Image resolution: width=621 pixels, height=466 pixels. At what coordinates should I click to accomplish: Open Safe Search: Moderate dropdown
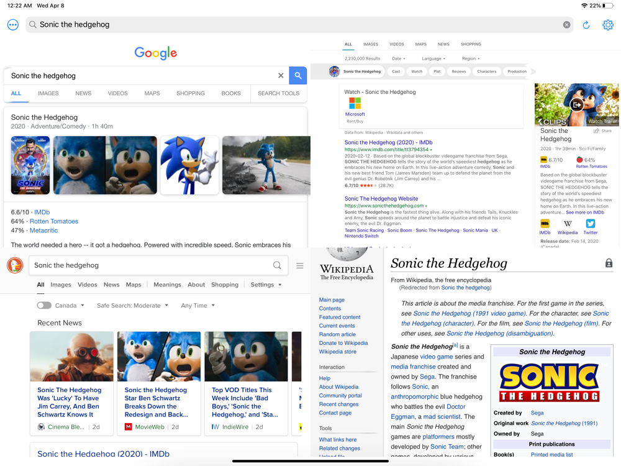click(133, 306)
